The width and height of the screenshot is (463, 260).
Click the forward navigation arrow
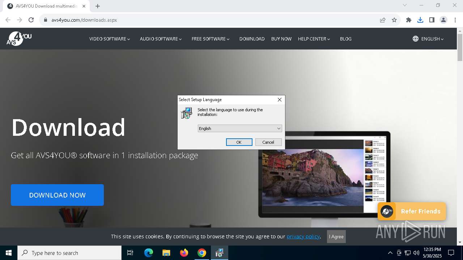pos(20,20)
